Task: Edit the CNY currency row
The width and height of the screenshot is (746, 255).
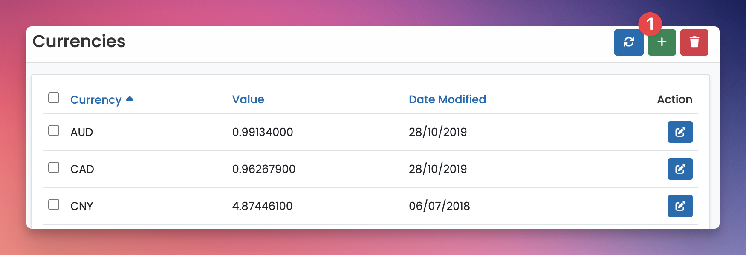Action: [x=680, y=206]
